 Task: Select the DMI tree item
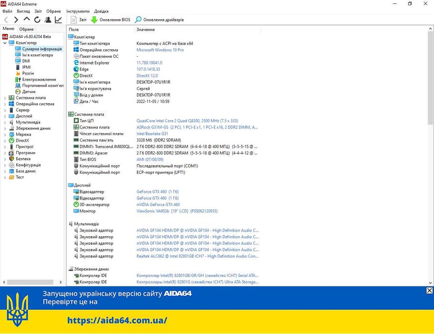click(26, 61)
